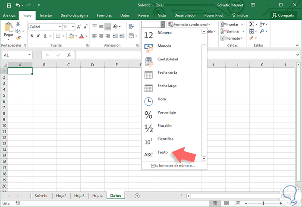302x207 pixels.
Task: Click the Insert Function fx icon
Action: [x=69, y=55]
